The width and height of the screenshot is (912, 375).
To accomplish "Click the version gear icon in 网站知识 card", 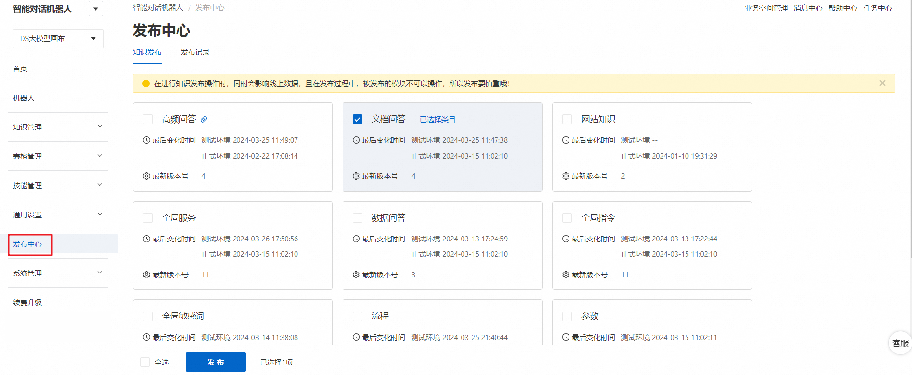I will pyautogui.click(x=566, y=176).
